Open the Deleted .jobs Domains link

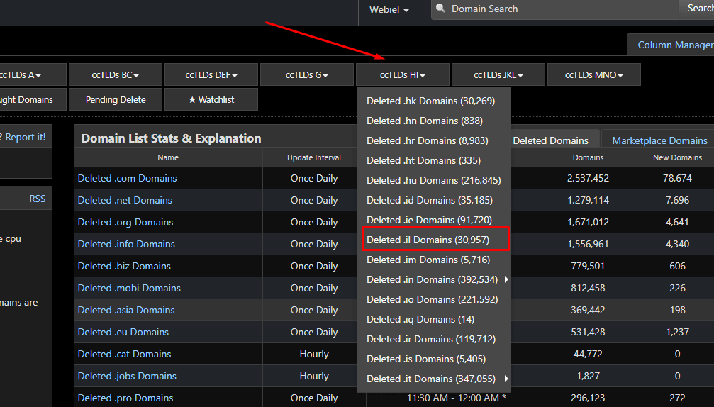pos(127,376)
